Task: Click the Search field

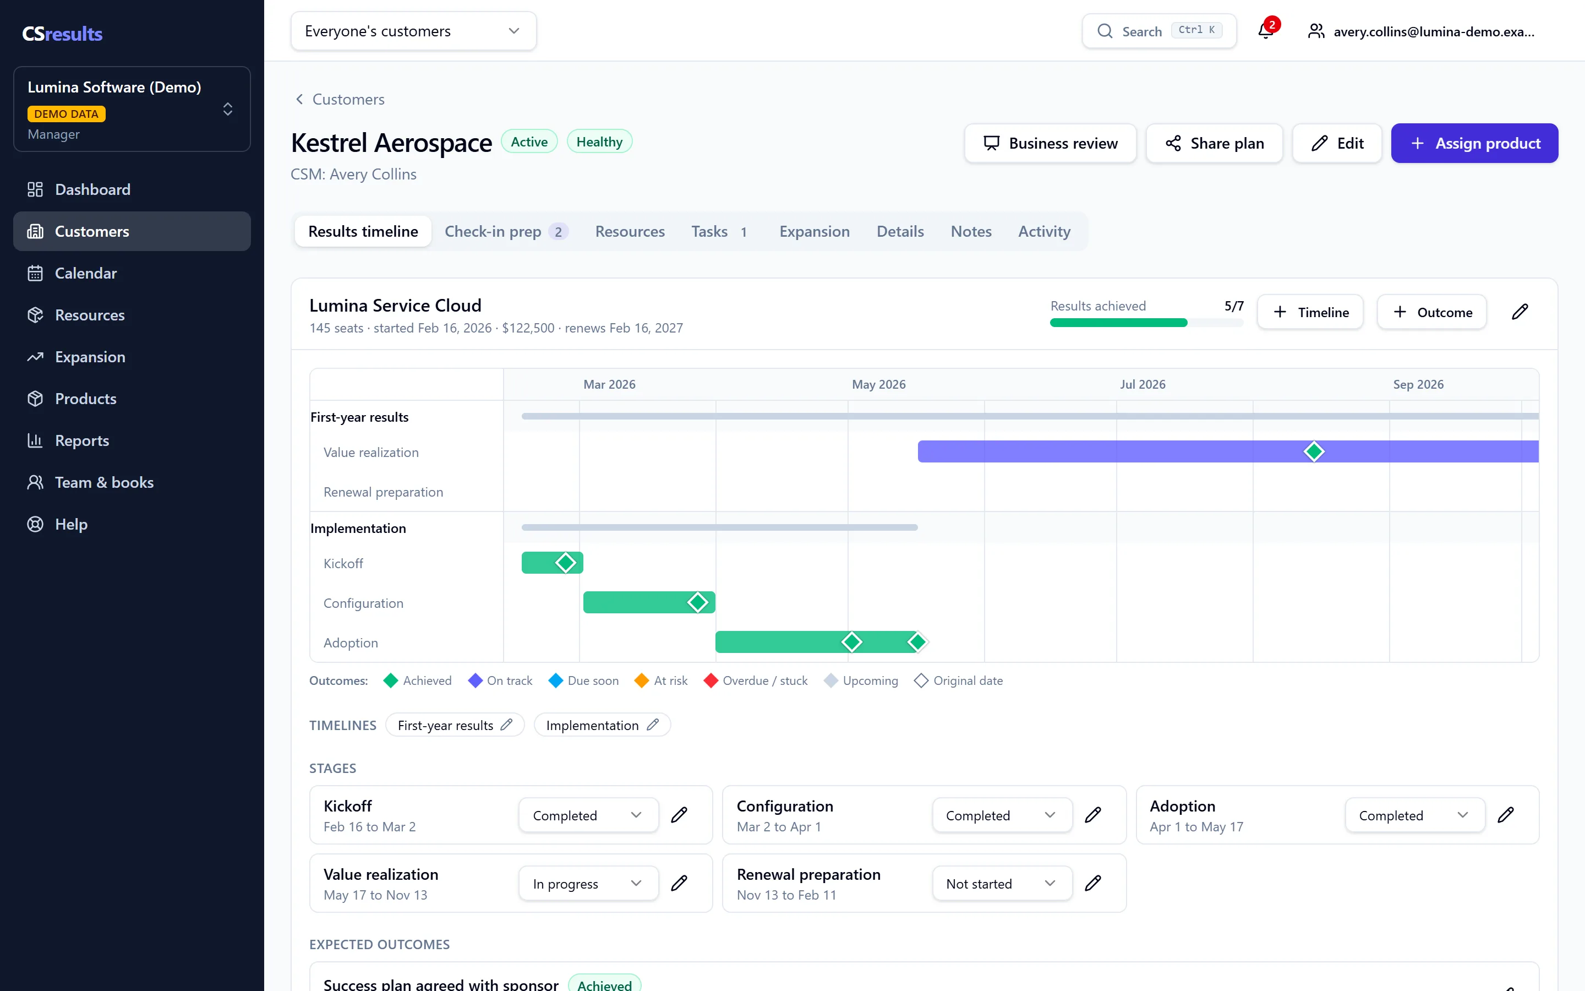Action: point(1158,31)
